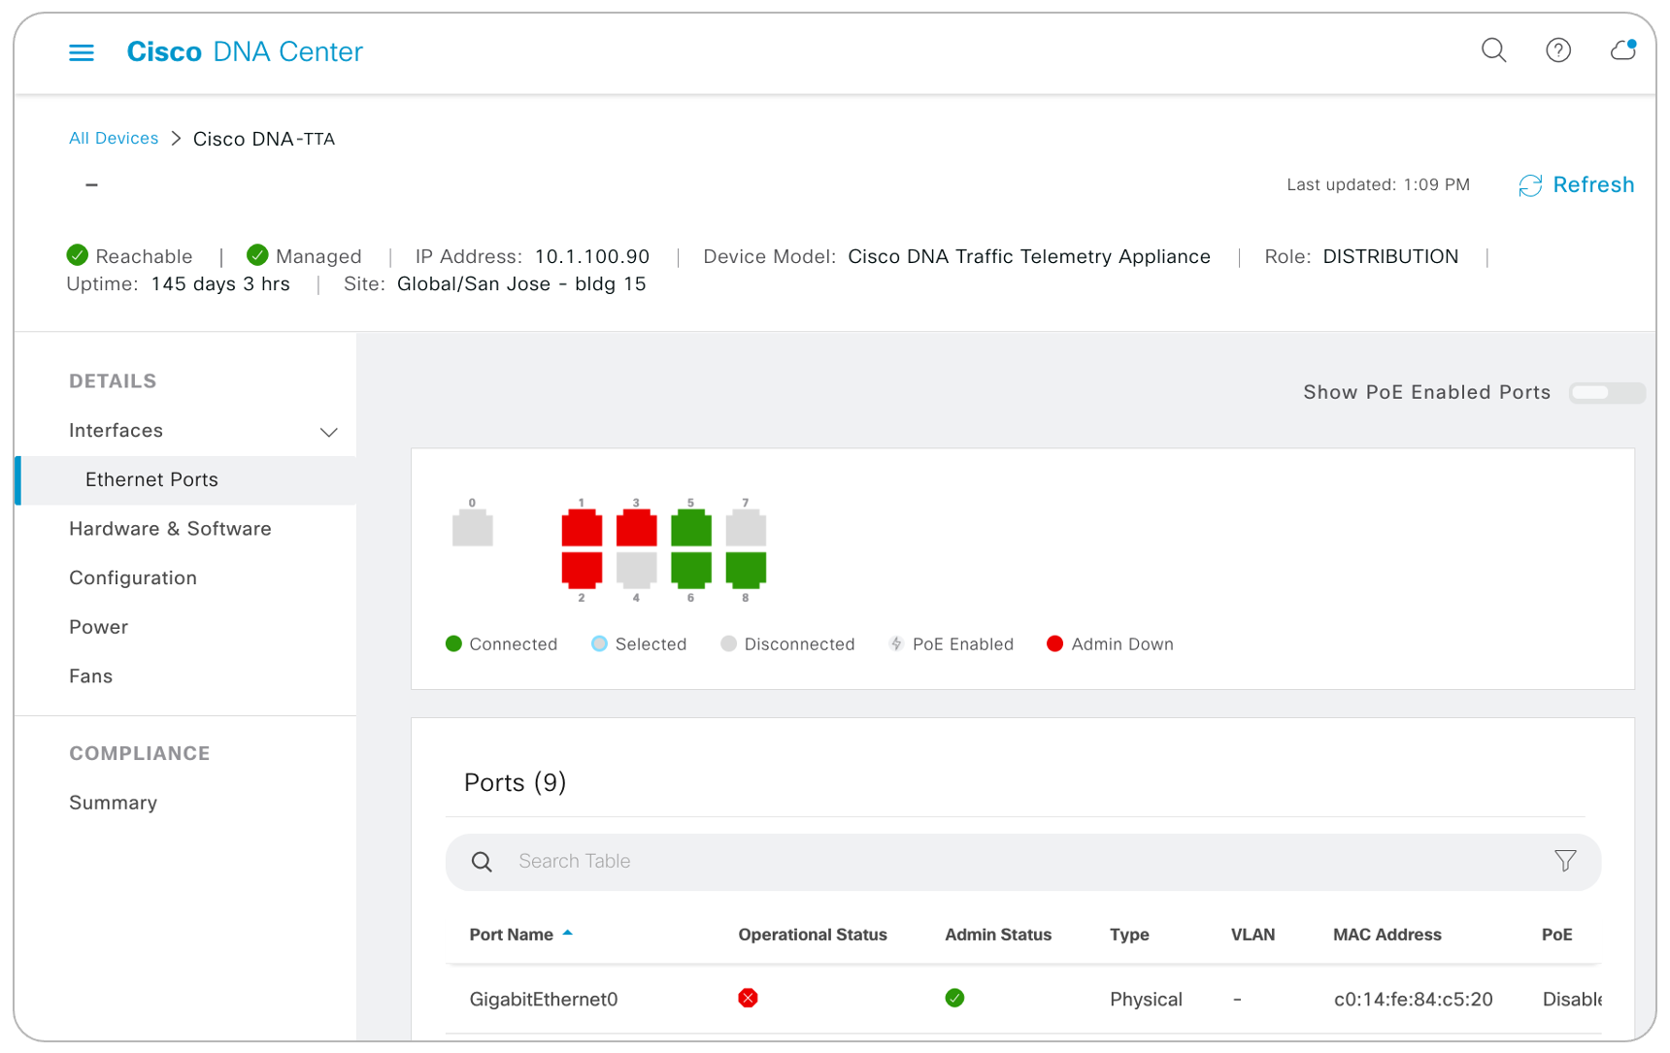Select gray port 0 in port diagram
This screenshot has width=1670, height=1053.
coord(473,529)
